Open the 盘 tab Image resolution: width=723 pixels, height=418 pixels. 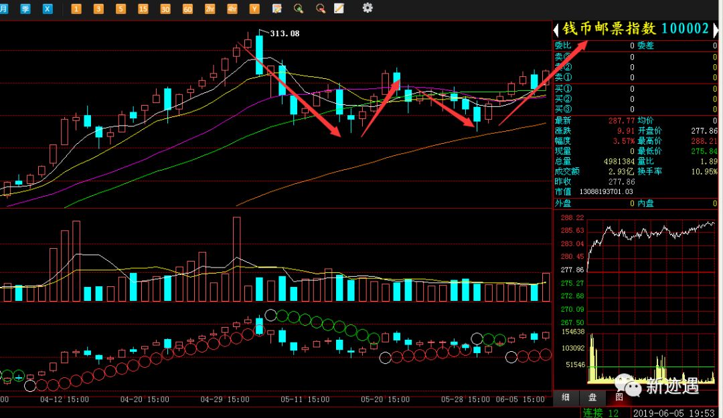(592, 397)
